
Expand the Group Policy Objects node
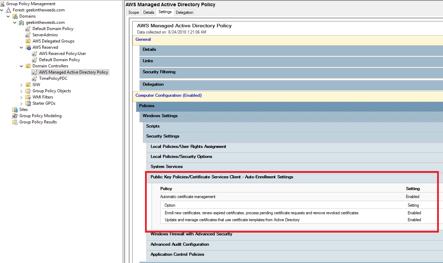(x=21, y=91)
